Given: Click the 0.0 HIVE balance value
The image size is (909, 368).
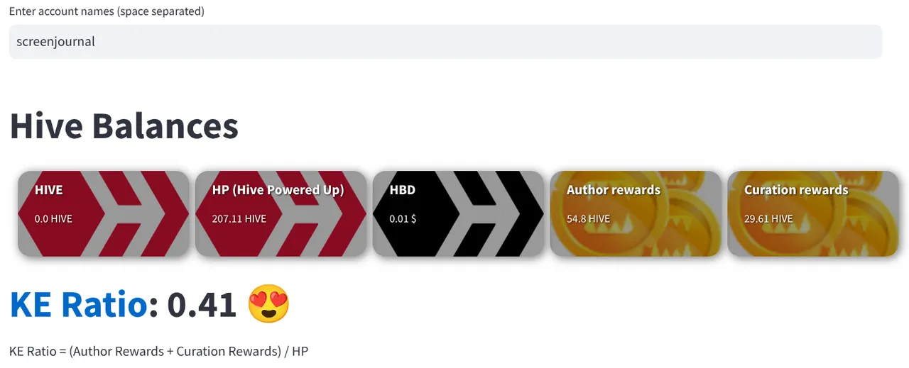Looking at the screenshot, I should (53, 219).
